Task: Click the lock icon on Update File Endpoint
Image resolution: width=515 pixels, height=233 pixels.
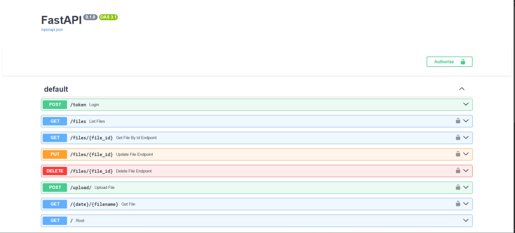Action: [x=458, y=154]
